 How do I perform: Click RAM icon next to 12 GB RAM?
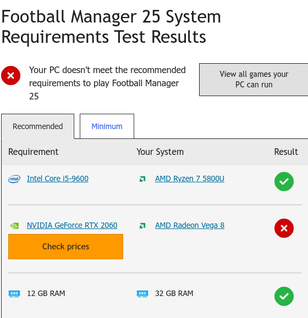[14, 293]
